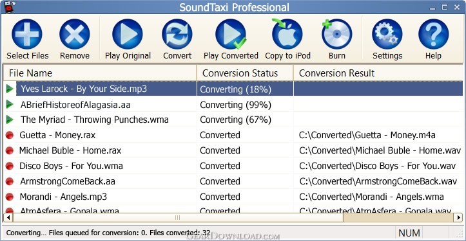Click the Conversion Result column header
Viewport: 466px width, 241px height.
coord(378,73)
